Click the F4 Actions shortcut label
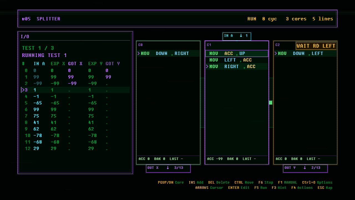355x200 pixels. pyautogui.click(x=302, y=188)
